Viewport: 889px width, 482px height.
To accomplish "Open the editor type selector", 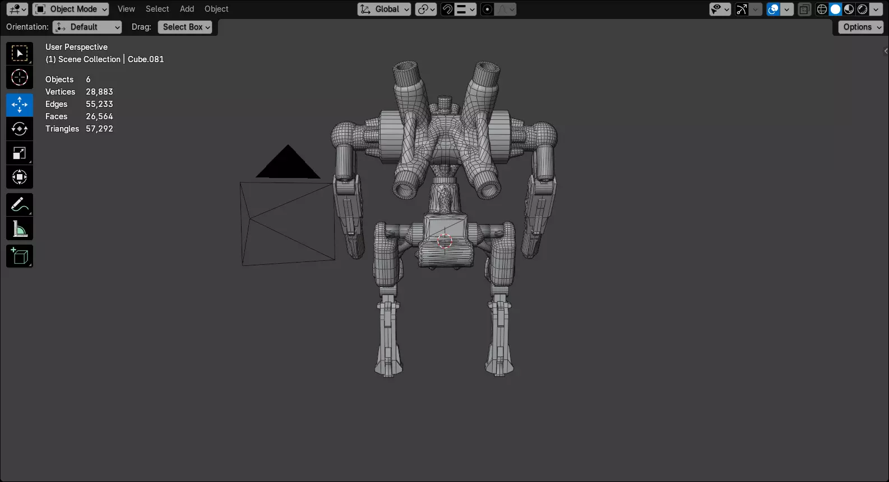I will [x=17, y=9].
